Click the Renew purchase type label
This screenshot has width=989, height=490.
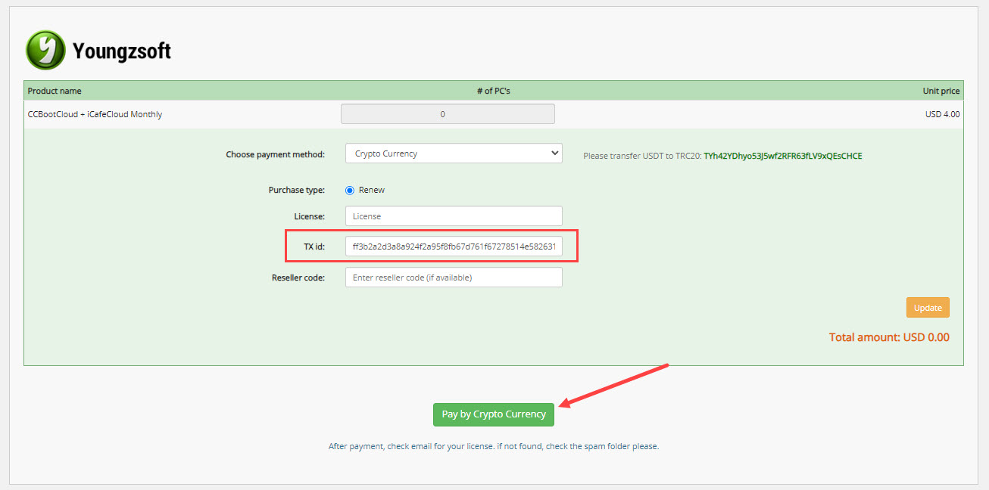(372, 190)
